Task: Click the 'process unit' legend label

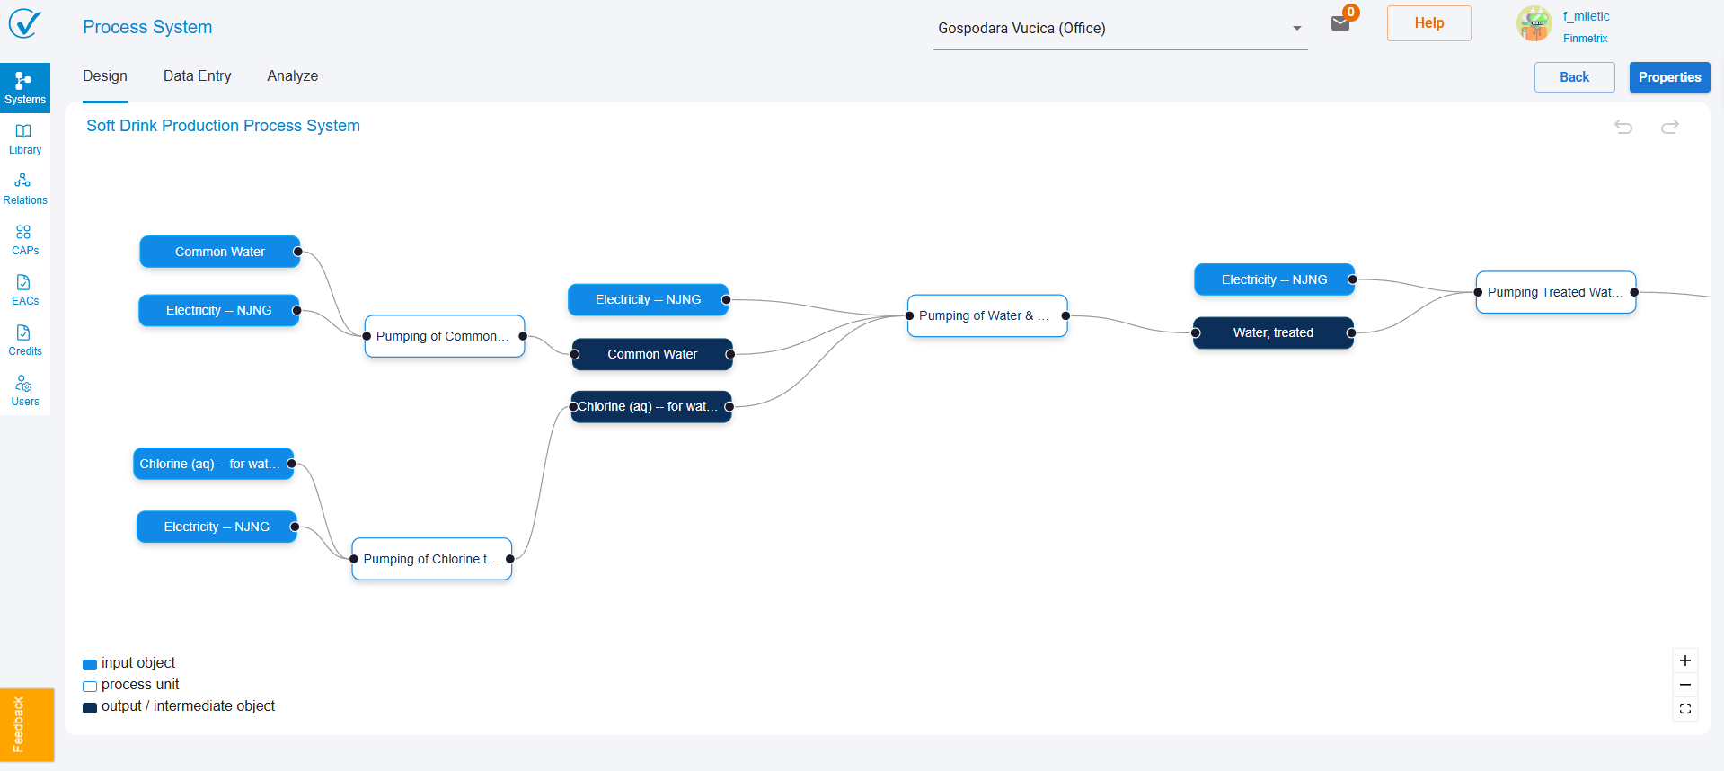Action: 140,685
